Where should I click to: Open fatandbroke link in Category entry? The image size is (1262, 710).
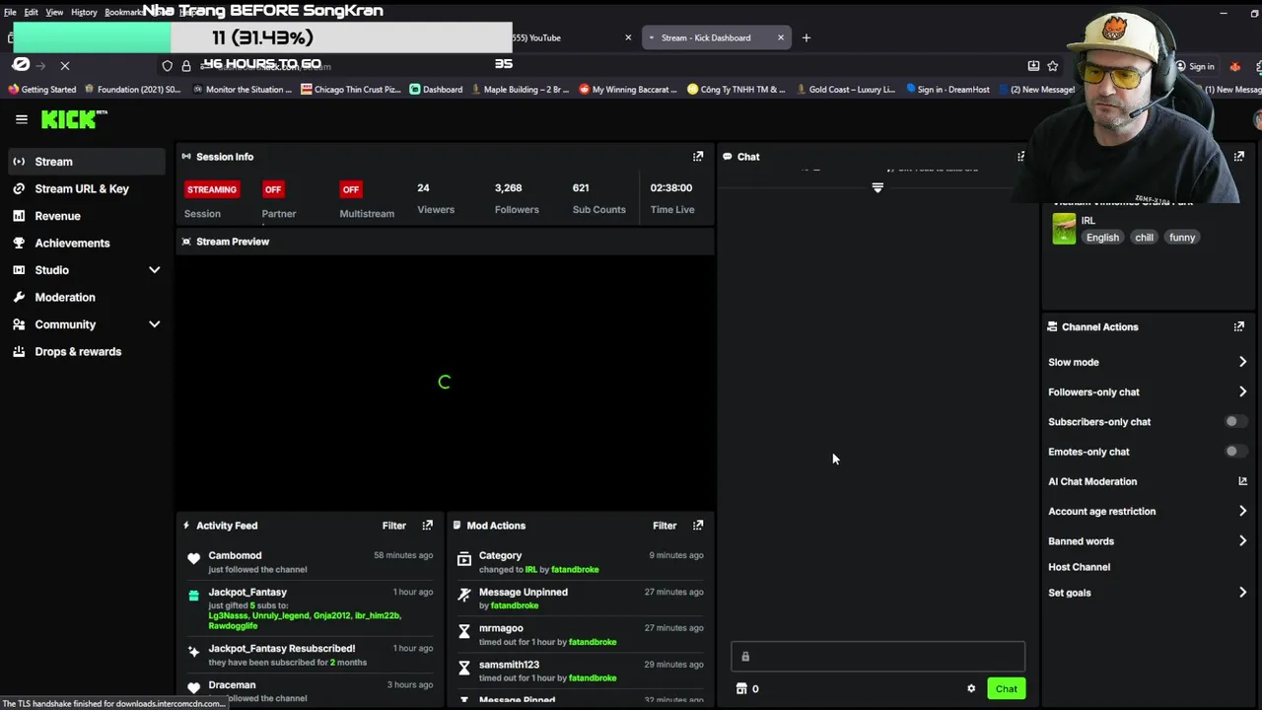coord(575,569)
